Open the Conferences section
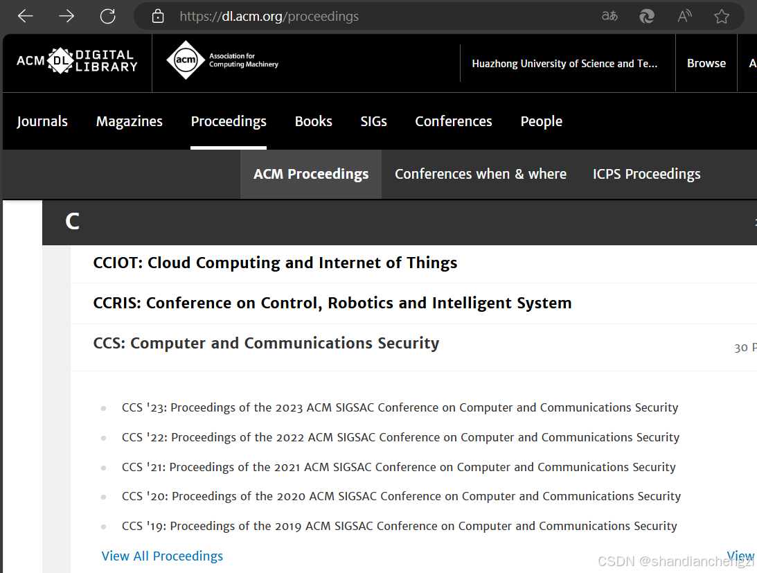The width and height of the screenshot is (757, 573). click(454, 121)
